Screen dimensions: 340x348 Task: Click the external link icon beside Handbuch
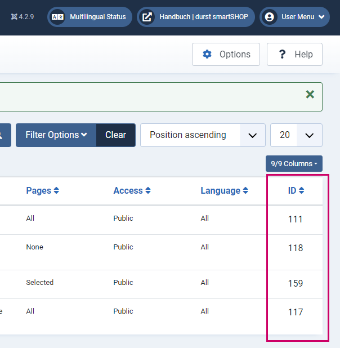point(147,17)
